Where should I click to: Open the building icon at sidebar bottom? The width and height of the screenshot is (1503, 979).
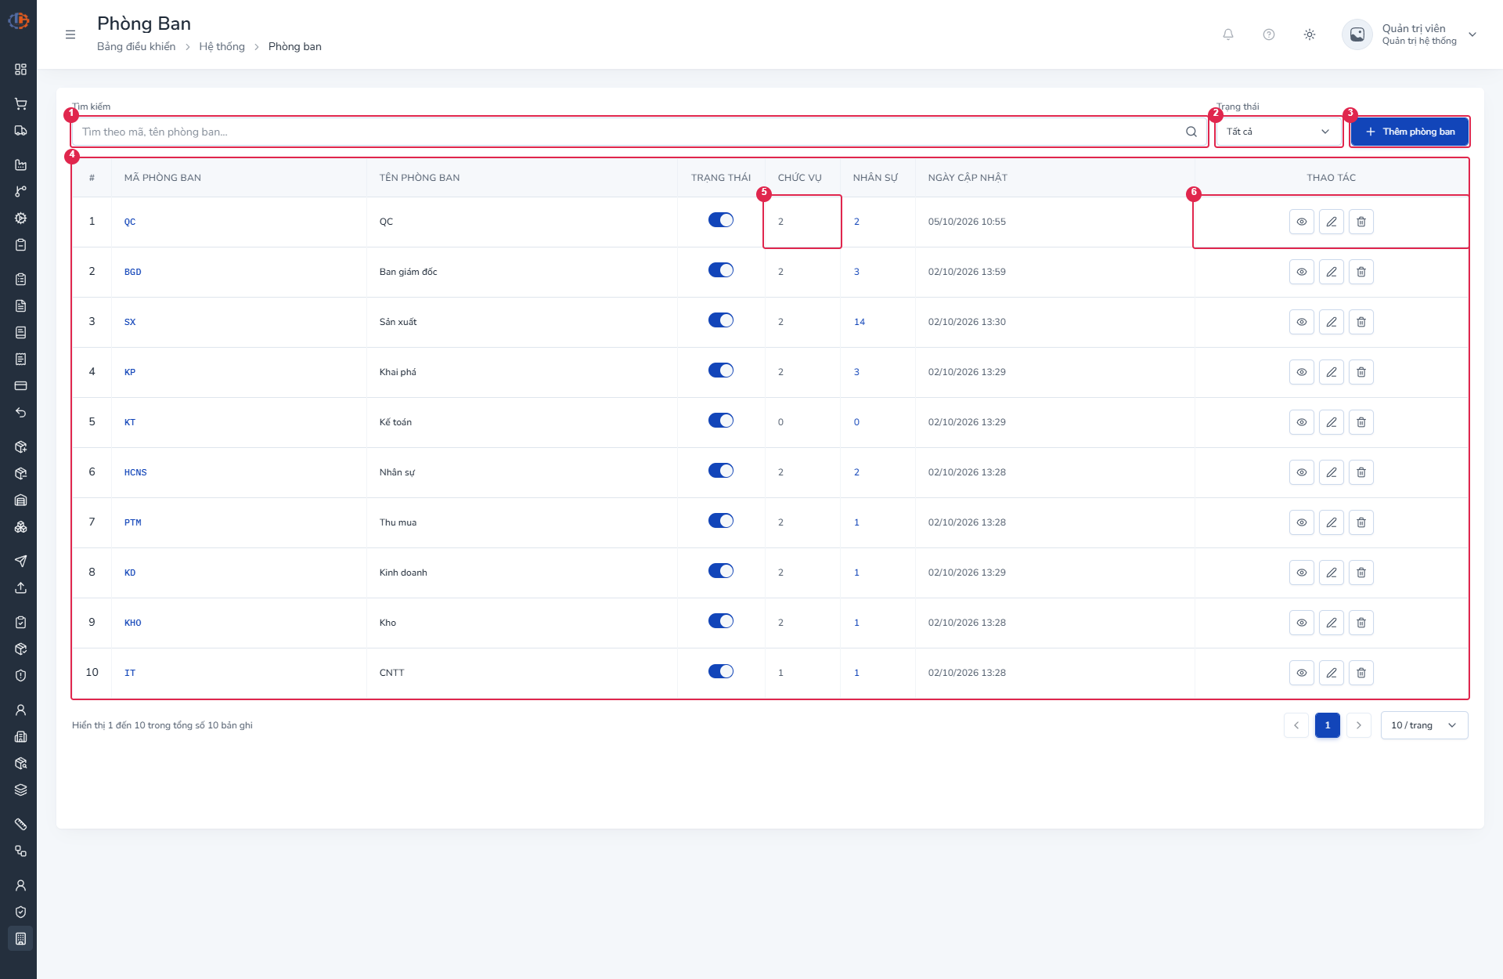coord(21,938)
